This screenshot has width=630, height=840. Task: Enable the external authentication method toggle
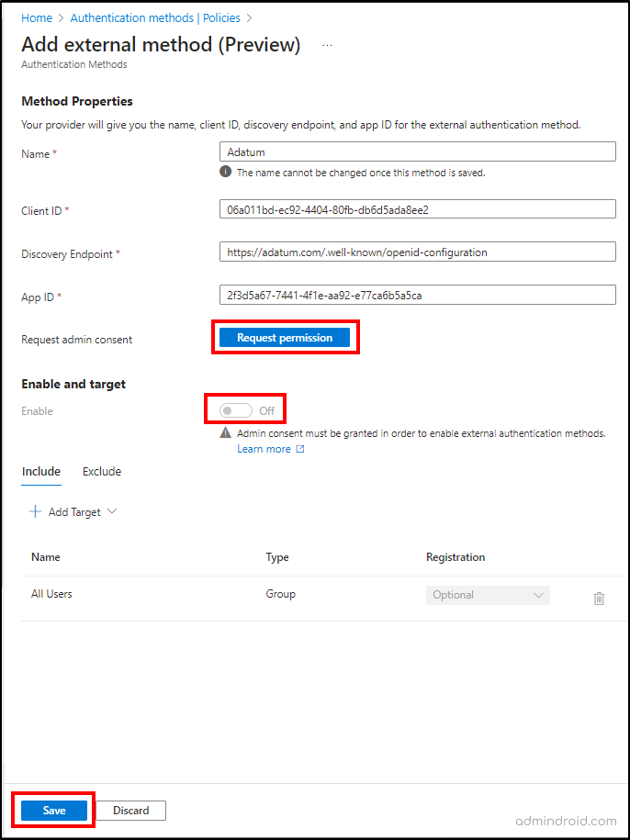234,409
